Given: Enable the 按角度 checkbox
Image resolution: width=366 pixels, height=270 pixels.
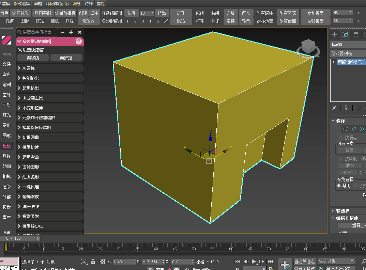Looking at the screenshot, I should (341, 159).
